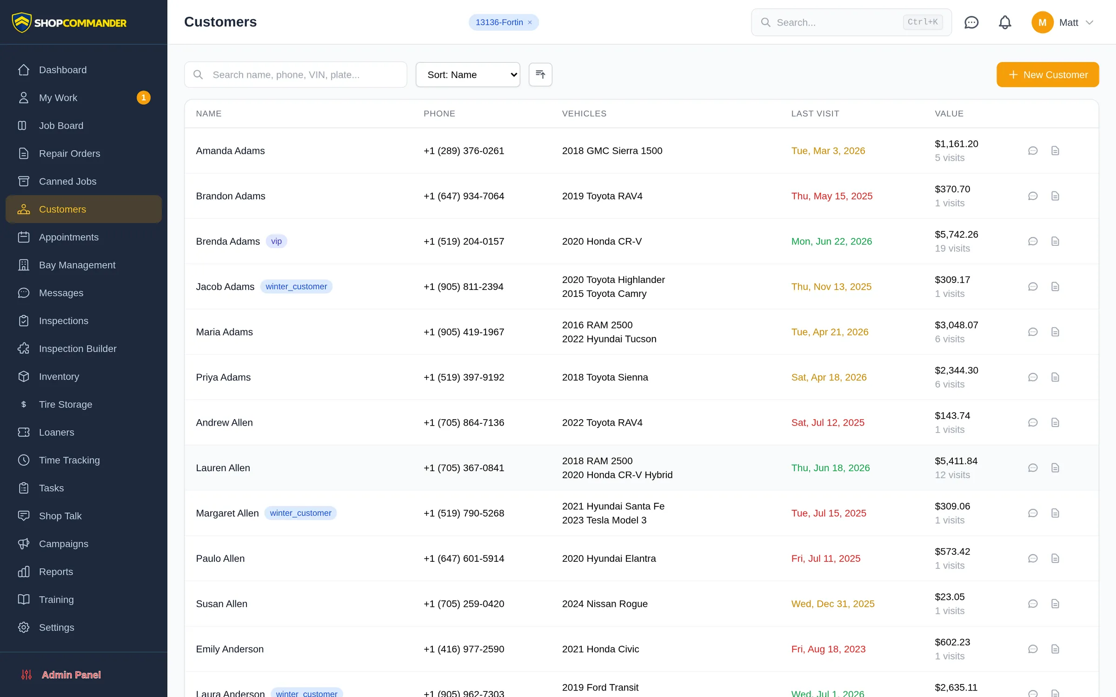Remove the 13136-Fortin tag

(530, 22)
